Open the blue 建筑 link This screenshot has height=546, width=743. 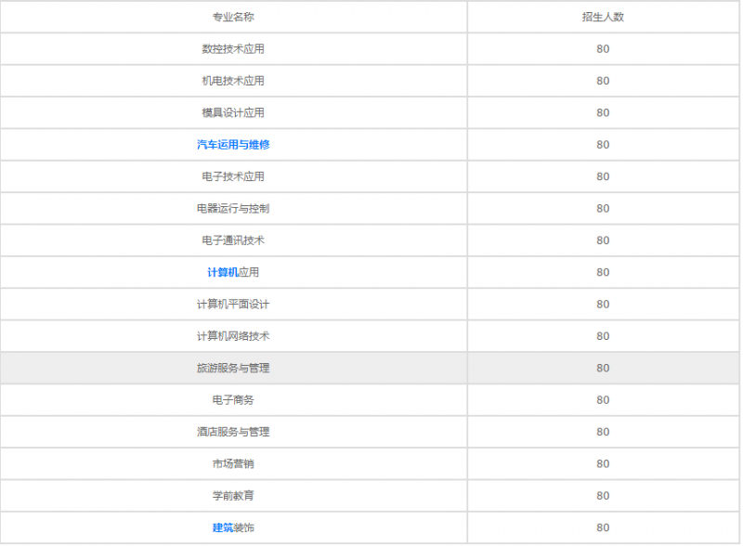(223, 527)
